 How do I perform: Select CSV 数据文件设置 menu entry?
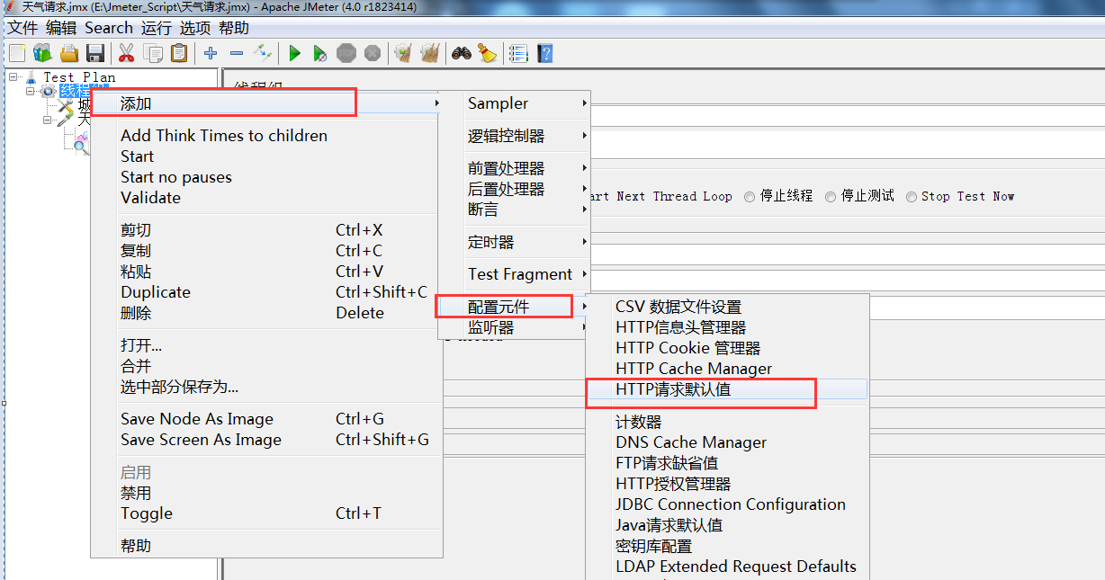(727, 307)
